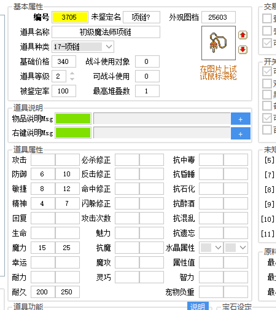Viewport: 276px width, 310px height.
Task: Click the first 抗中毒 input field
Action: 211,160
